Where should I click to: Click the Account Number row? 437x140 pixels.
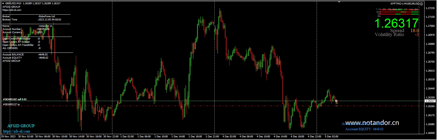pos(26,29)
